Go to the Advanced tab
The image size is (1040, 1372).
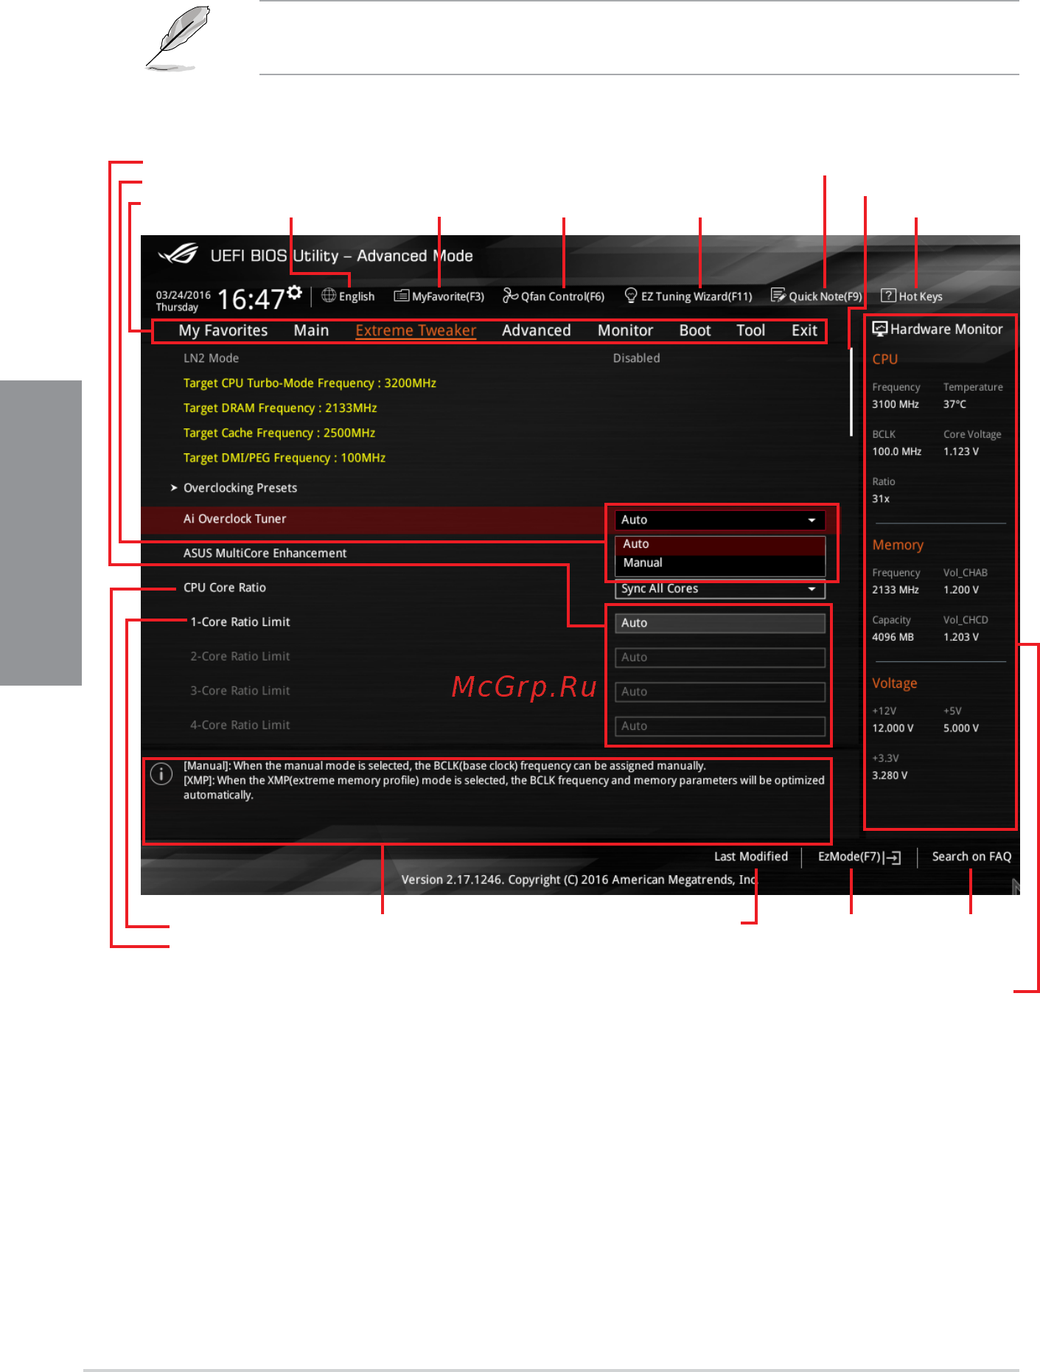(537, 331)
